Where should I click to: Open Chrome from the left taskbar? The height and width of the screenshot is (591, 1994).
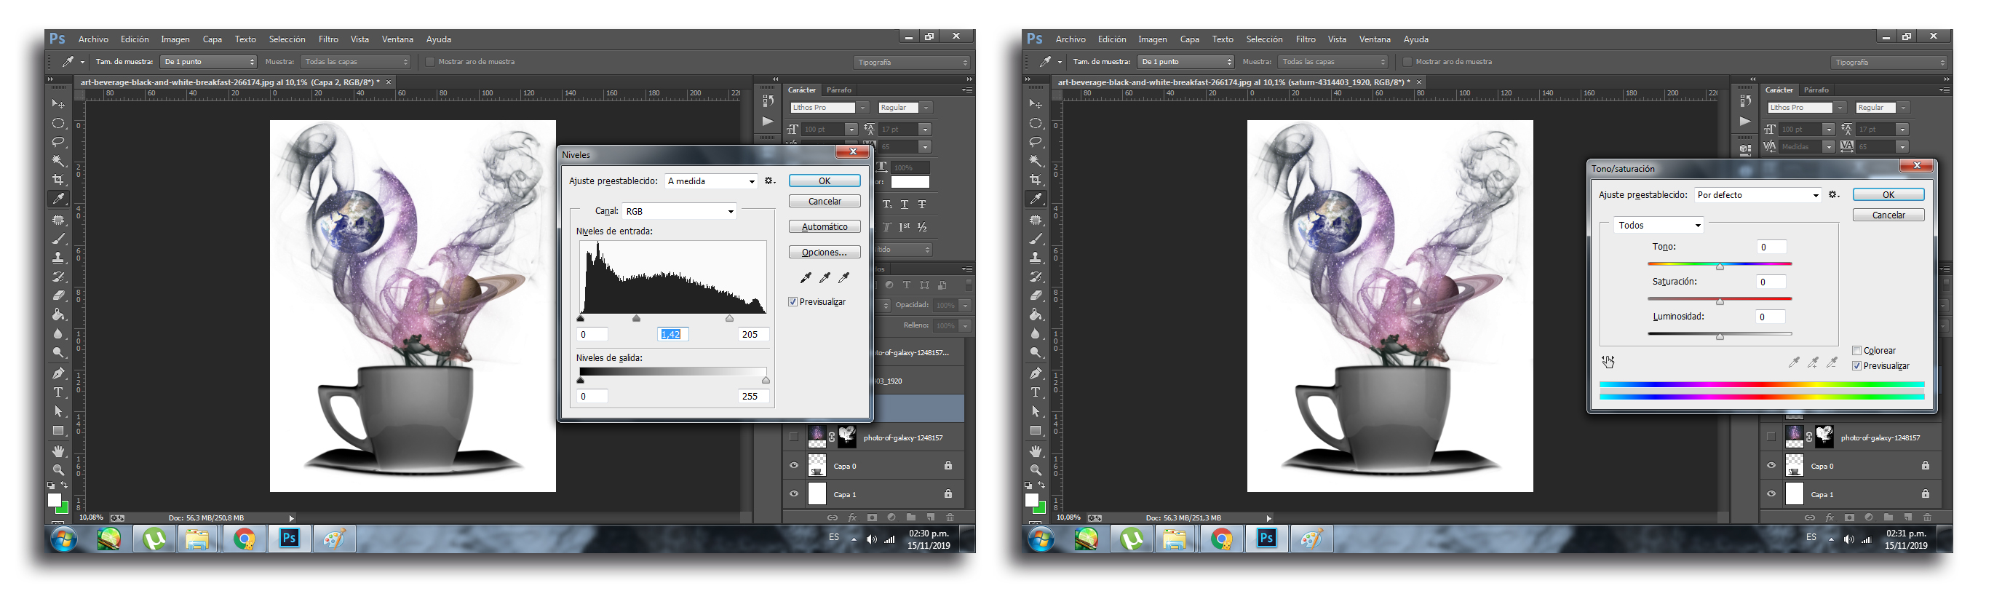click(x=245, y=539)
